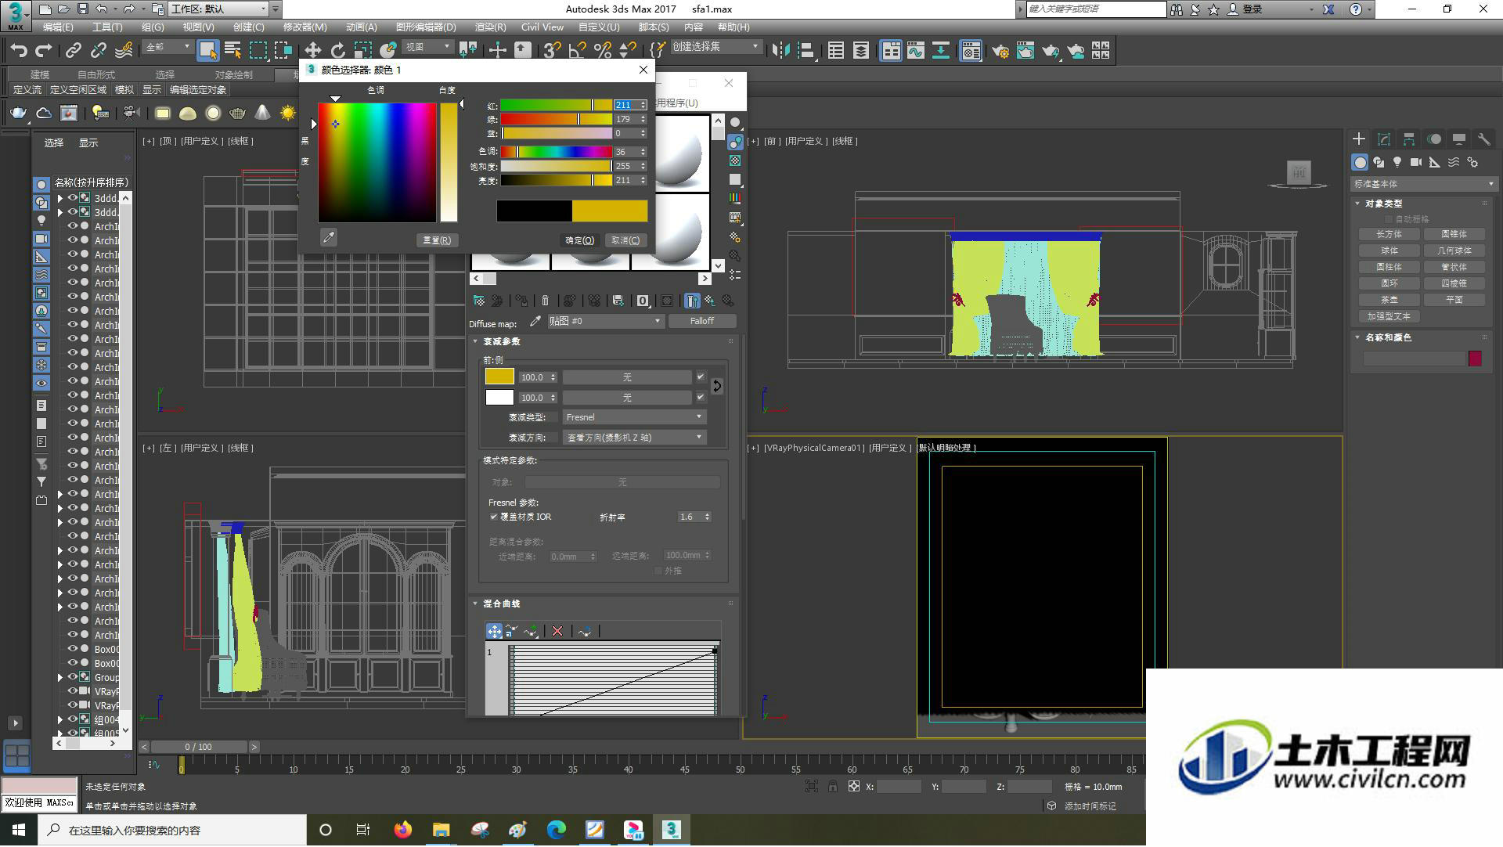Pick color with eyedropper in Color Selector

pos(329,237)
